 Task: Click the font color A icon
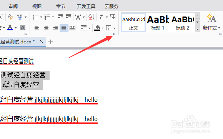(10, 27)
